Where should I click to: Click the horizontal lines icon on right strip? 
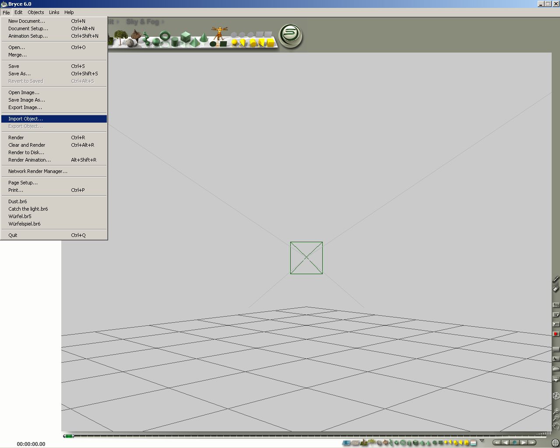pos(556,349)
